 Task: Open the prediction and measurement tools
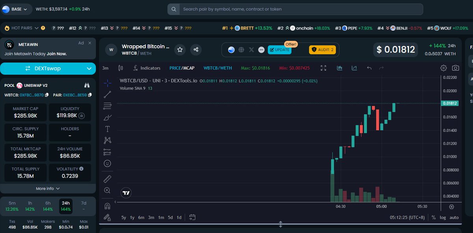pos(107,152)
